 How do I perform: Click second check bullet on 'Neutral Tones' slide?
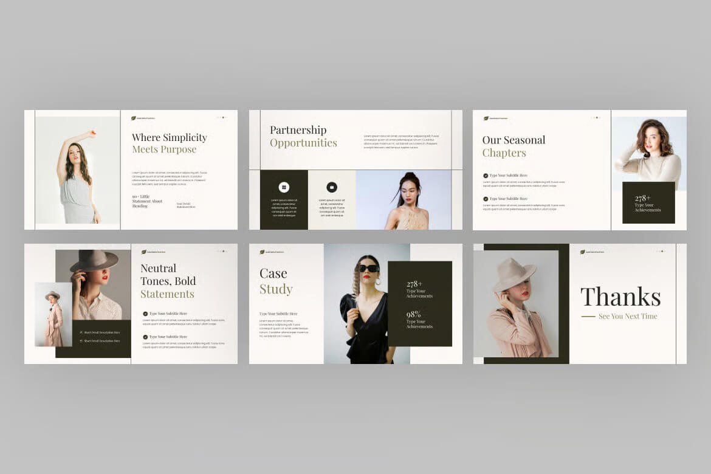tap(145, 337)
